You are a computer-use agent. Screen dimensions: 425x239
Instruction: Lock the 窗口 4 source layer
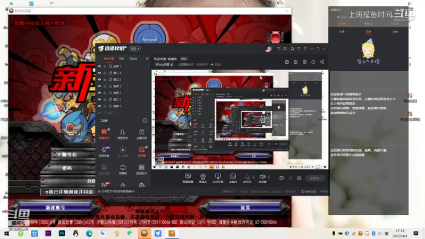tap(105, 73)
